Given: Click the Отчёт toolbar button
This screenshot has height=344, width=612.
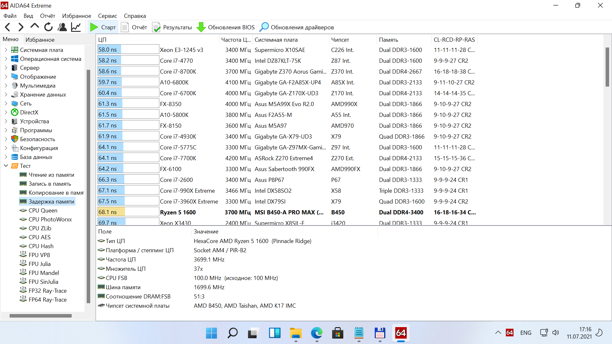Looking at the screenshot, I should click(x=134, y=27).
